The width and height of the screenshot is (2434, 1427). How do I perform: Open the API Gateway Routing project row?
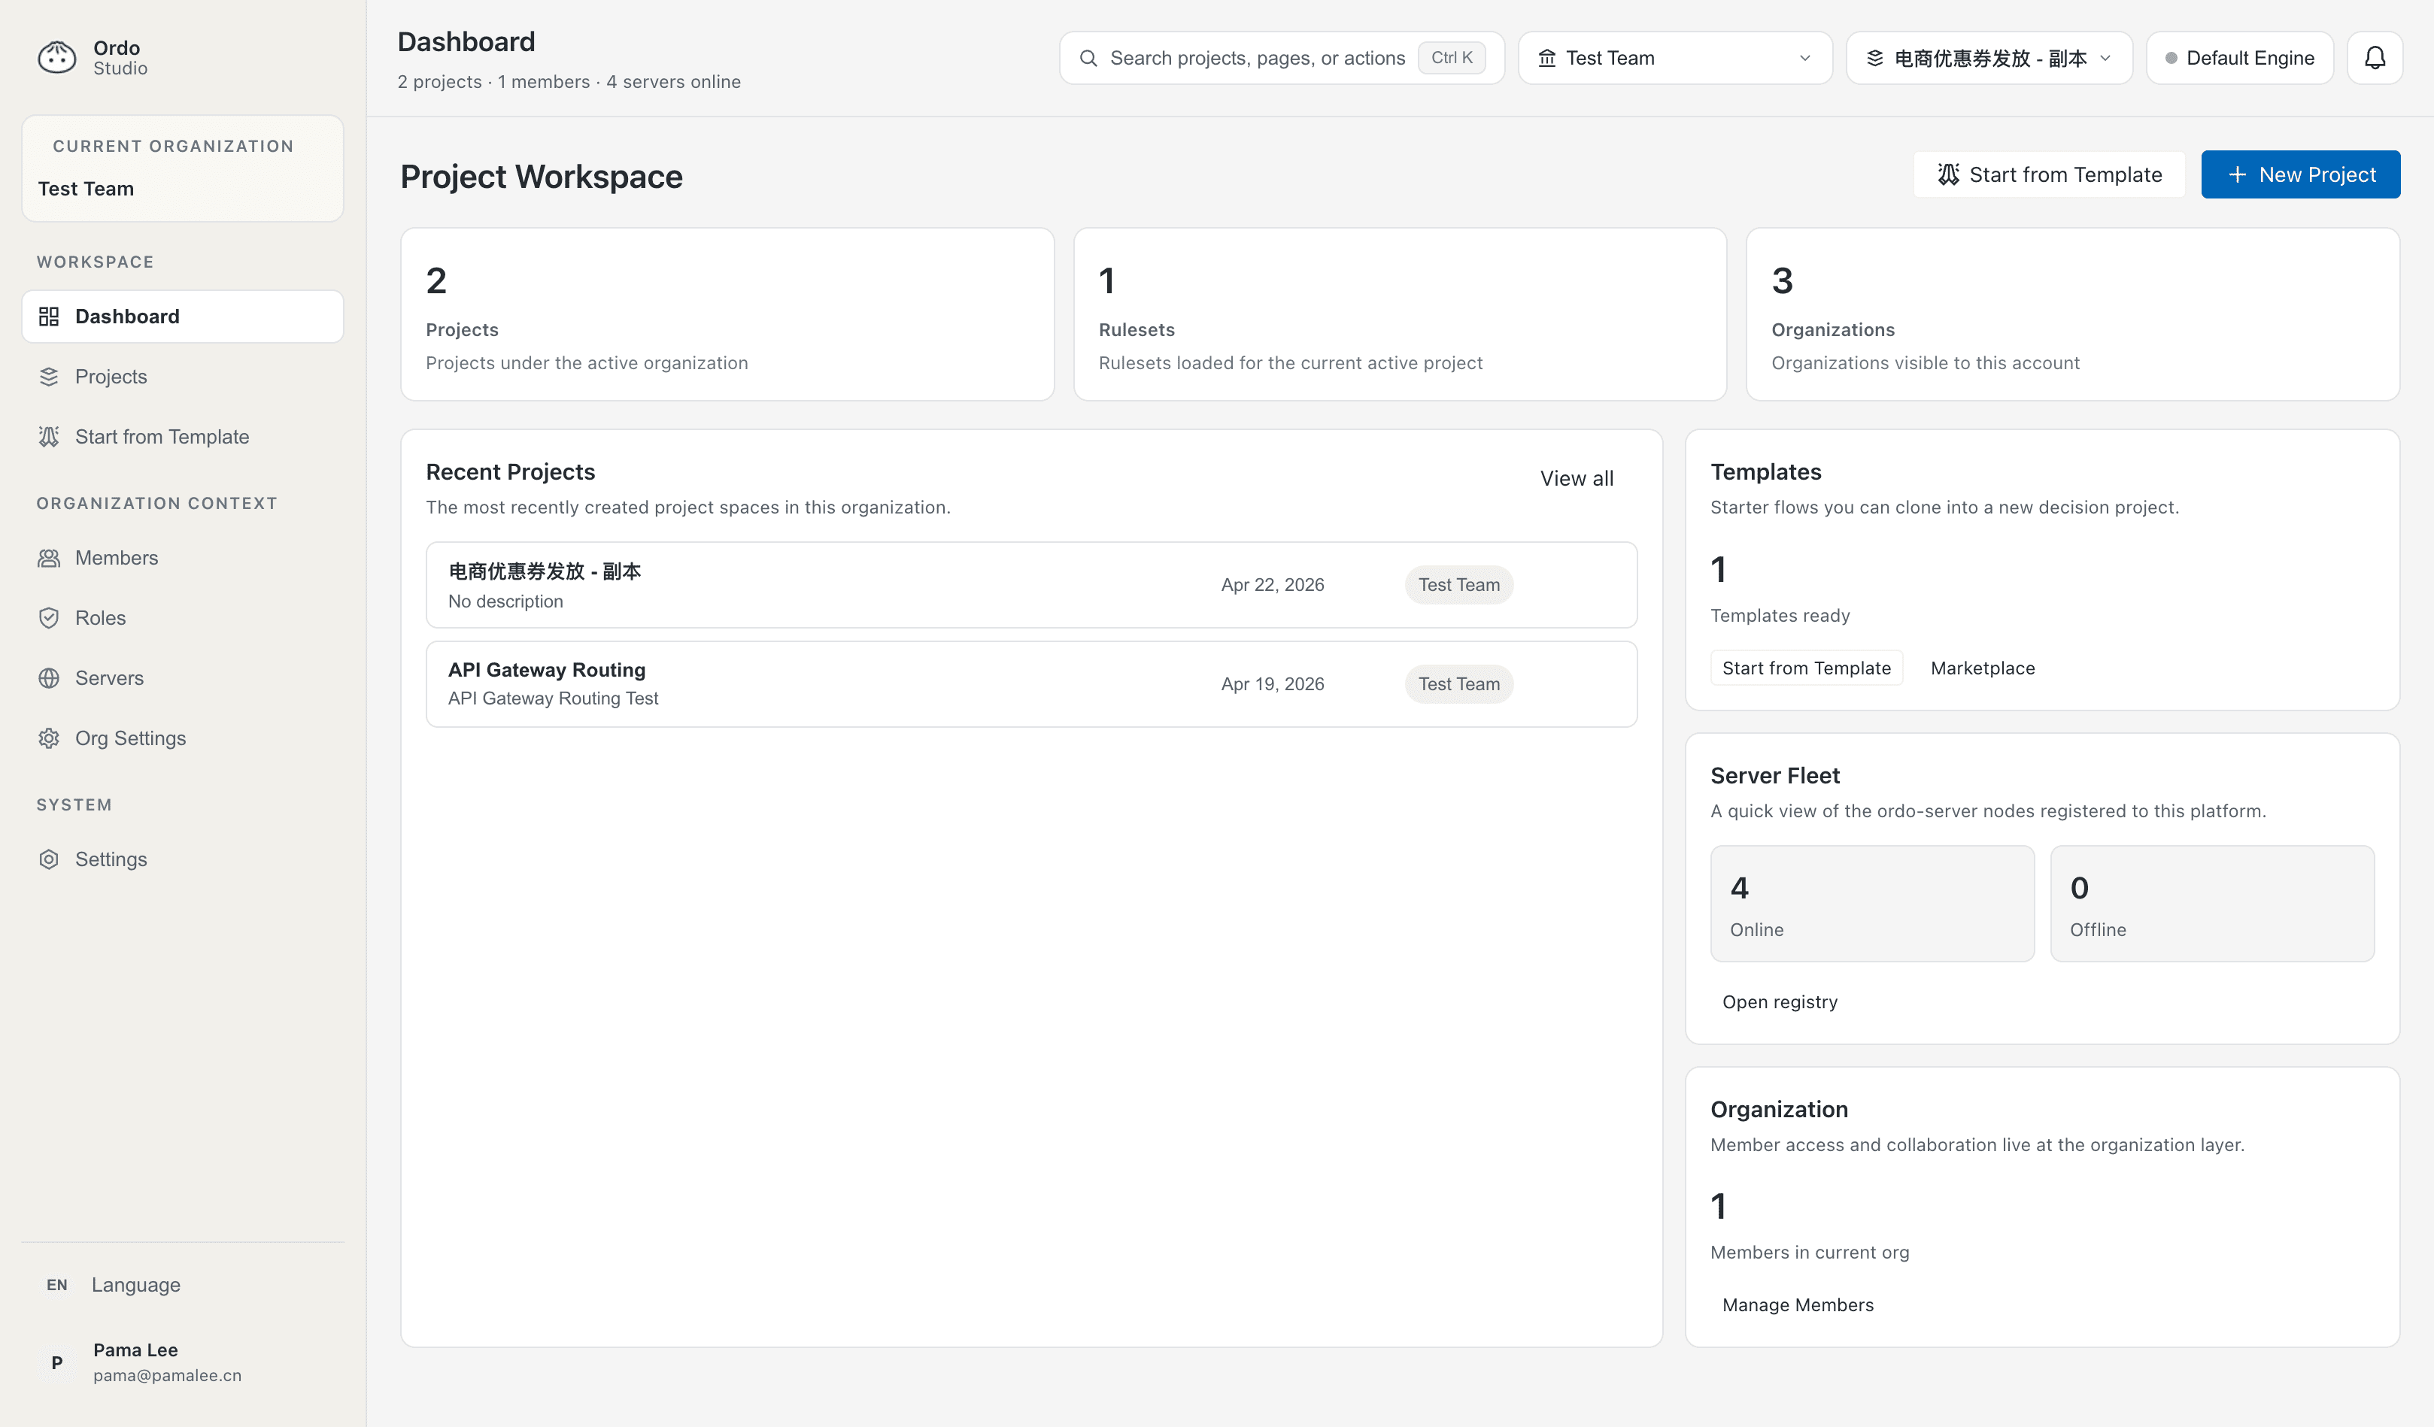(1030, 684)
